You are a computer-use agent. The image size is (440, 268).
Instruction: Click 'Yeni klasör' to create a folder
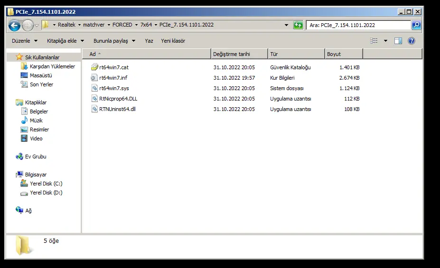point(173,41)
